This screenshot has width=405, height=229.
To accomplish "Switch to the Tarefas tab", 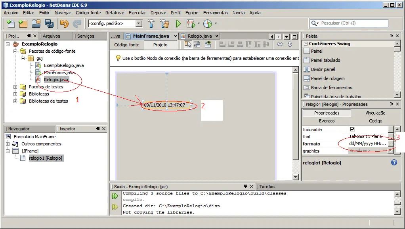I will click(x=267, y=186).
